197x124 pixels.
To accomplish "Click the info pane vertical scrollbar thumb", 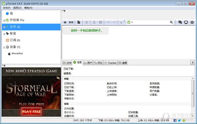I will tap(193, 94).
